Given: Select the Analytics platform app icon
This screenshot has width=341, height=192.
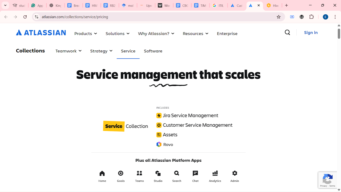Looking at the screenshot, I should [x=215, y=173].
